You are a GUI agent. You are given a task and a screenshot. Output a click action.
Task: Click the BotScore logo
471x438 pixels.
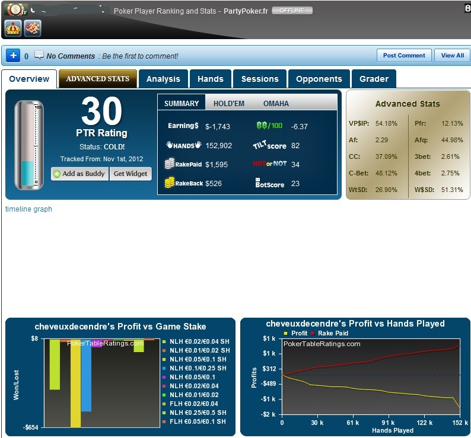pos(269,183)
